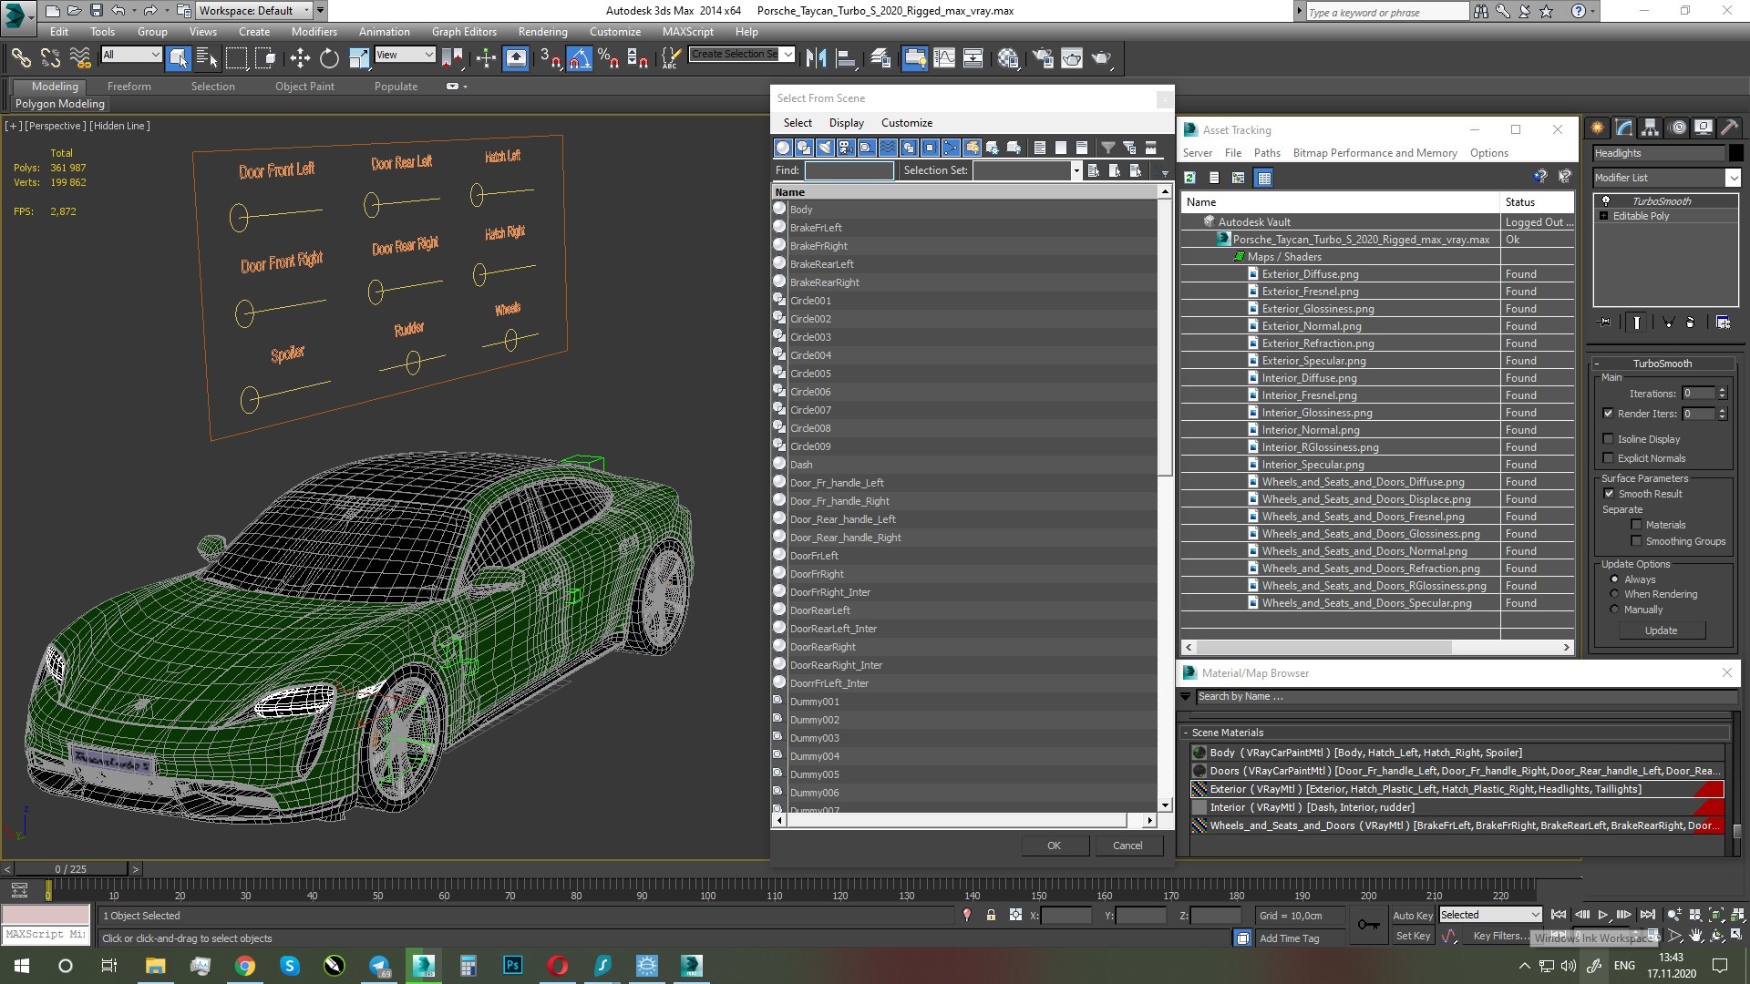1750x984 pixels.
Task: Toggle Render Iters checkbox
Action: [x=1609, y=414]
